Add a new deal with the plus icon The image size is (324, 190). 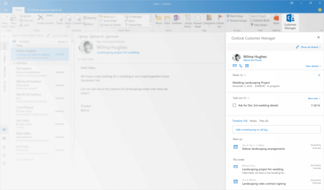click(x=319, y=75)
